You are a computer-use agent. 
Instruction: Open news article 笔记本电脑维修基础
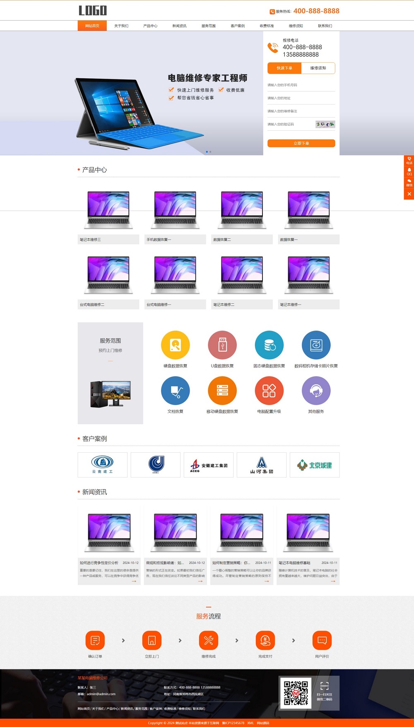[x=294, y=563]
